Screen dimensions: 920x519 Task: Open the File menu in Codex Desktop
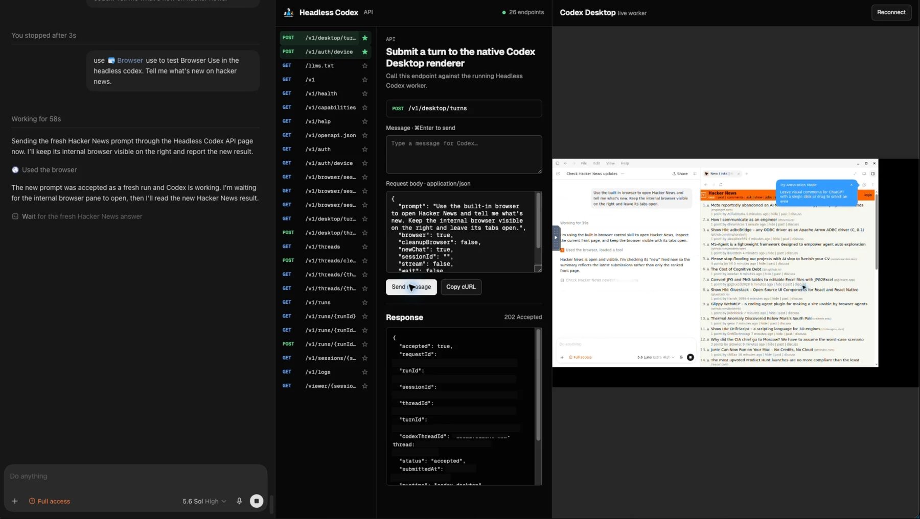pos(584,163)
